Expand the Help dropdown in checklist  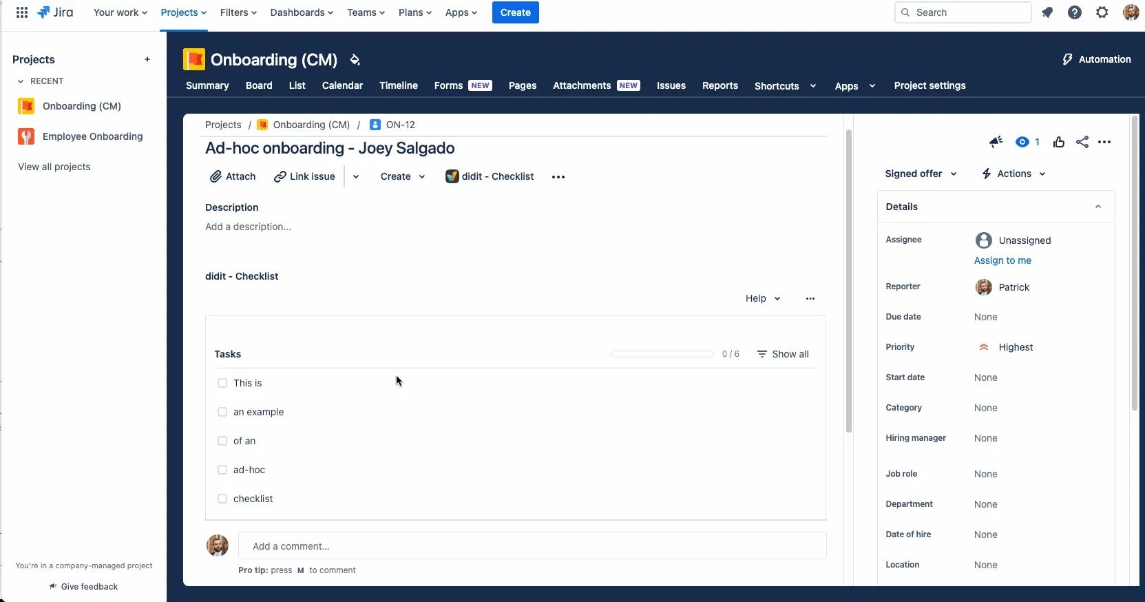763,298
